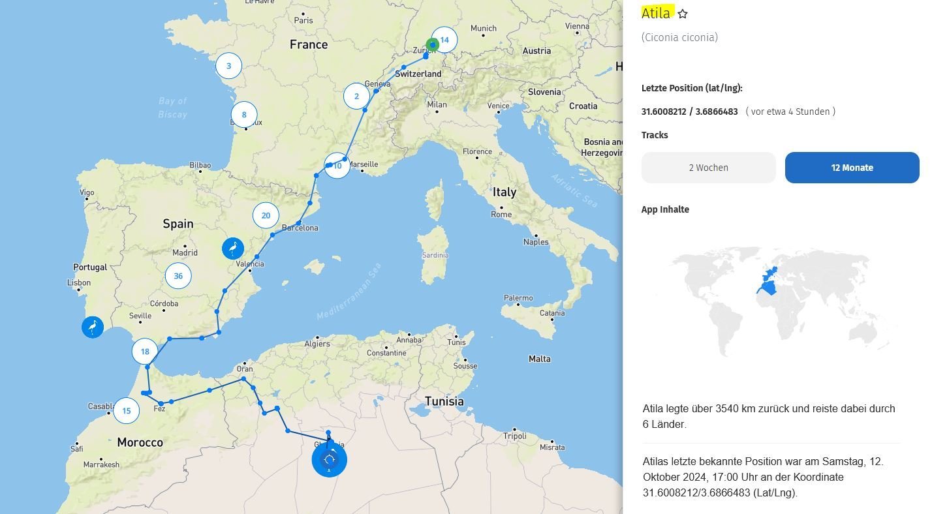This screenshot has width=932, height=514.
Task: Click the coordinates 31.6008212 / 3.6866483
Action: tap(690, 112)
